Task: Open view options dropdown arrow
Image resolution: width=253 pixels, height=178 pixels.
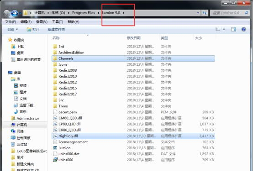Action: (x=224, y=29)
